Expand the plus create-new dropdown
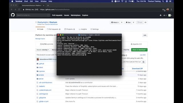Screen dimensions: 183x103 (x=165, y=15)
